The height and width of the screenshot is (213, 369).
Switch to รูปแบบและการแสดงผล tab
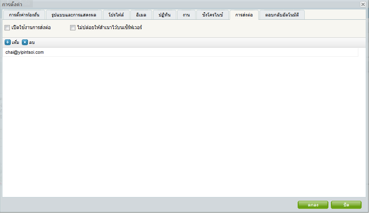pyautogui.click(x=74, y=15)
